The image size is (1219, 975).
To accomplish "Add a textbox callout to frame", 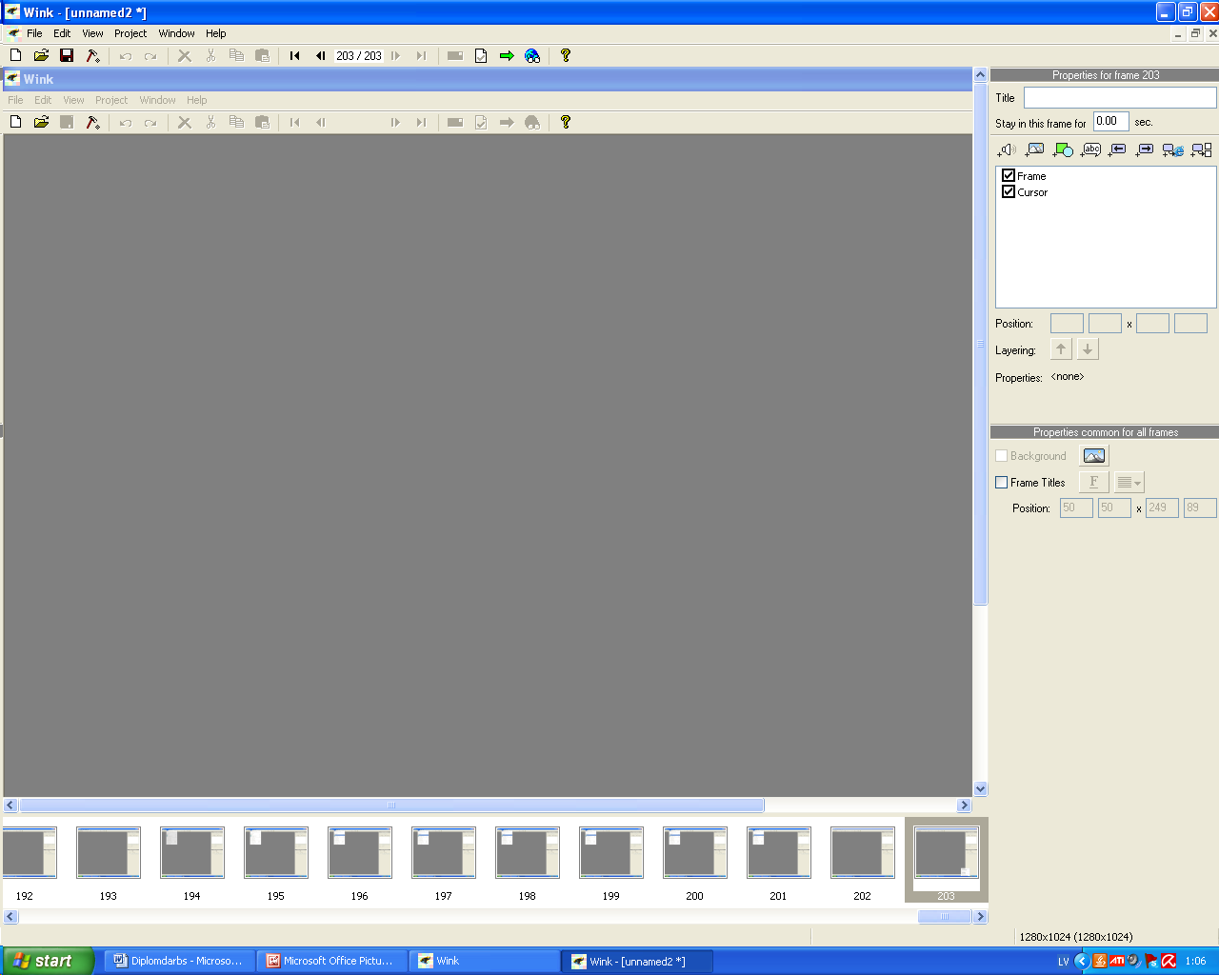I will 1090,149.
